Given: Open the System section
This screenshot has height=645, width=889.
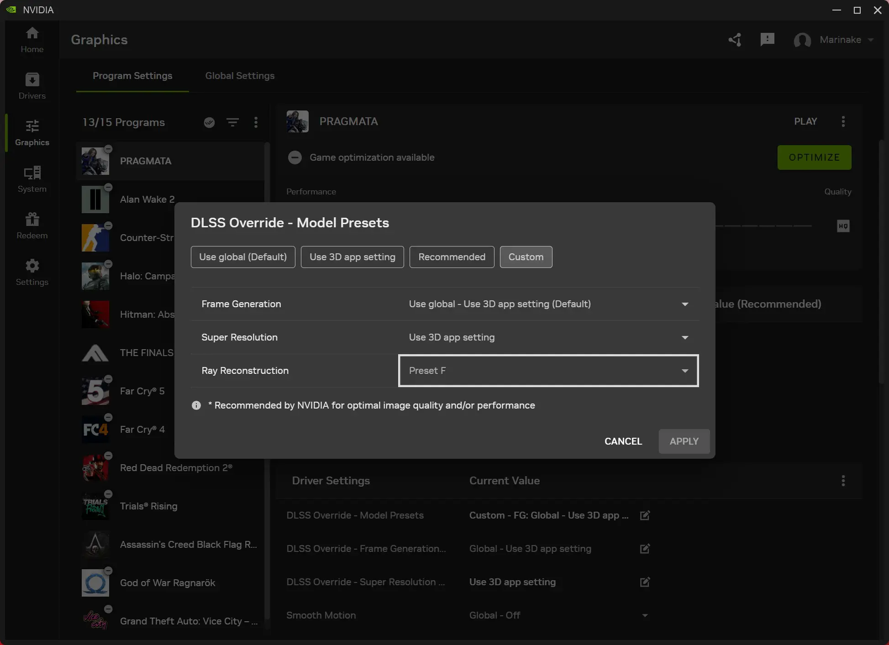Looking at the screenshot, I should (32, 179).
